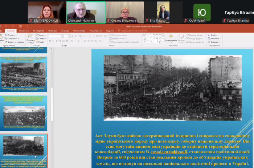This screenshot has width=254, height=168.
Task: Open Експрес-стилі quick styles gallery
Action: click(x=183, y=38)
